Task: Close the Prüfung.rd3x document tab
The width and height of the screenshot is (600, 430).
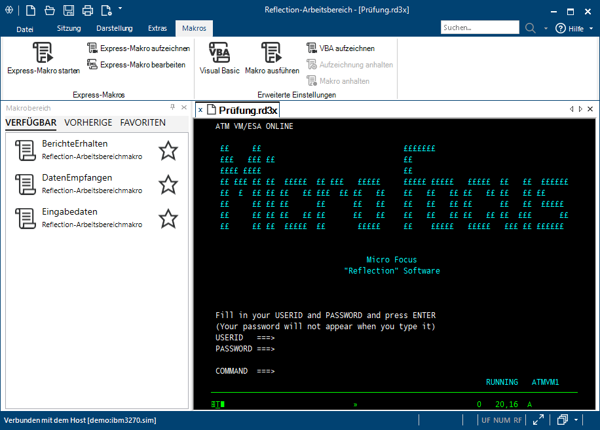Action: [200, 110]
